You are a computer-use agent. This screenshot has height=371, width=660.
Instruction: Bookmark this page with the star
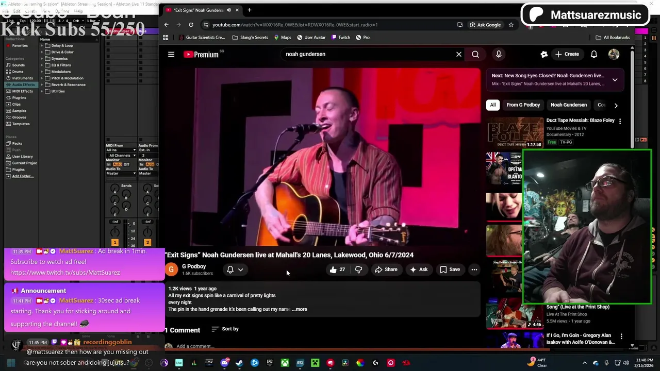point(511,25)
